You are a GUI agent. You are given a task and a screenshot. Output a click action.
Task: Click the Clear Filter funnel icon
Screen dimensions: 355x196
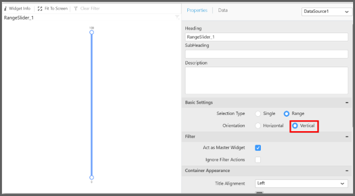point(76,9)
